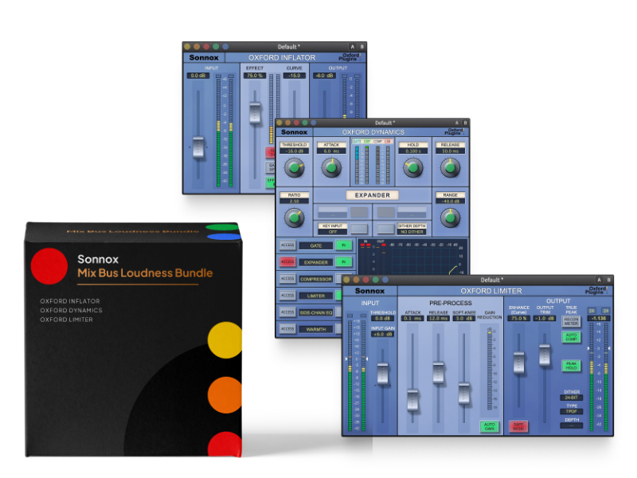Click the Sonnox logo in Oxford Limiter
Screen dimensions: 637x478
pos(369,291)
